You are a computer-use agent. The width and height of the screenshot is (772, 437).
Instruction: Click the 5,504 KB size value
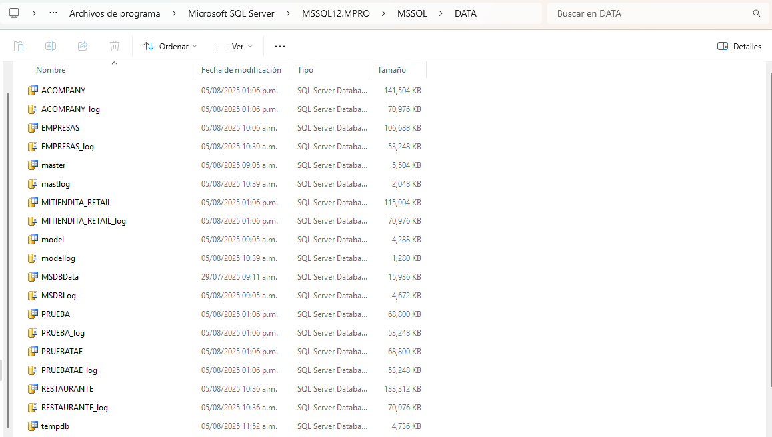(407, 165)
